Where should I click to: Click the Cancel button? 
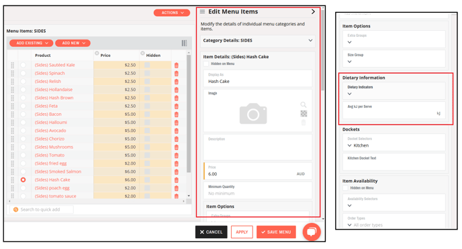212,232
